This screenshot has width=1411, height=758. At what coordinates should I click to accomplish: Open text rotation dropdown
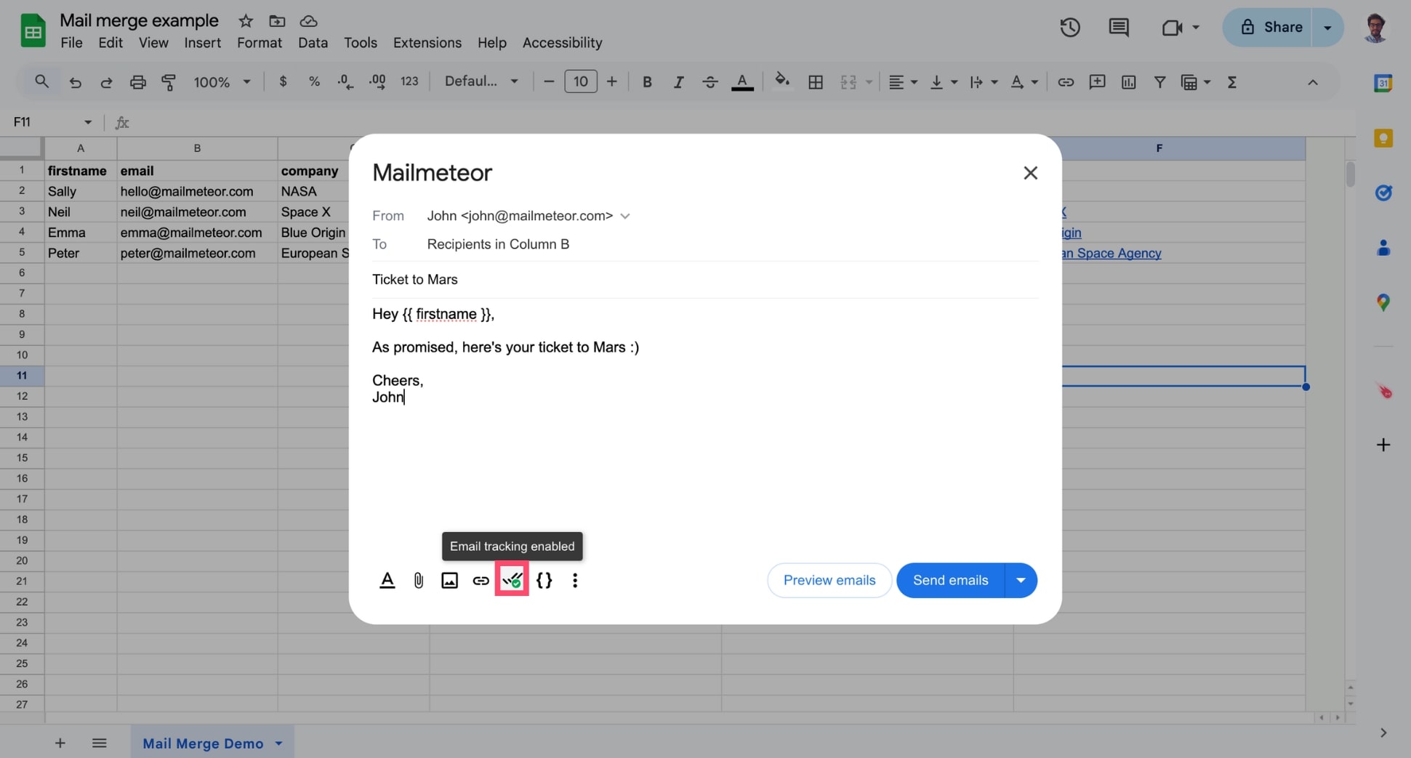pos(1024,82)
